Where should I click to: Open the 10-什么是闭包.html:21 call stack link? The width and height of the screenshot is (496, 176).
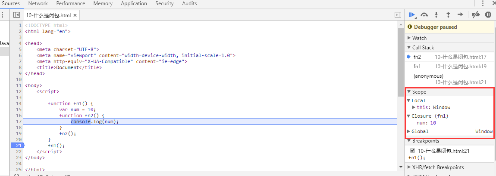461,82
